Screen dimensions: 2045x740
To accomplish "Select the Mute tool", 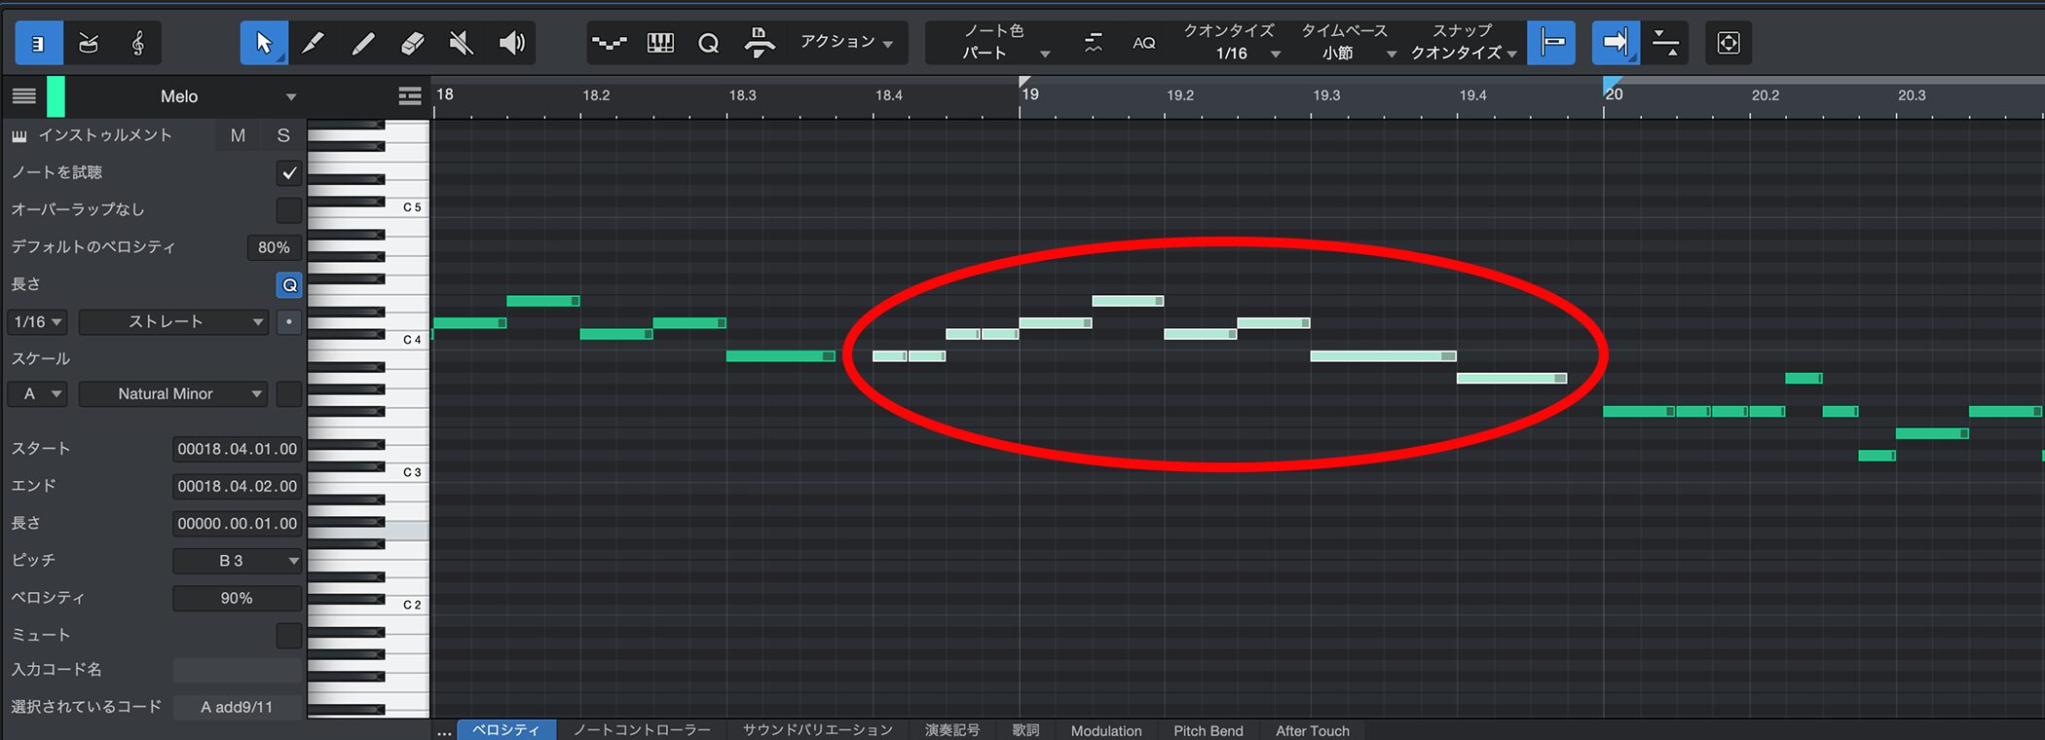I will 462,43.
